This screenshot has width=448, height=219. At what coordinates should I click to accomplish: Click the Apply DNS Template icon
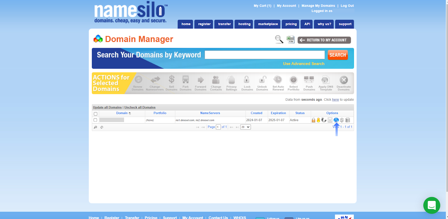point(325,80)
